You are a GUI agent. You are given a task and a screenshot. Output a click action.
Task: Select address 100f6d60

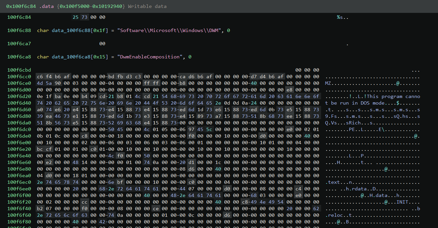(19, 110)
